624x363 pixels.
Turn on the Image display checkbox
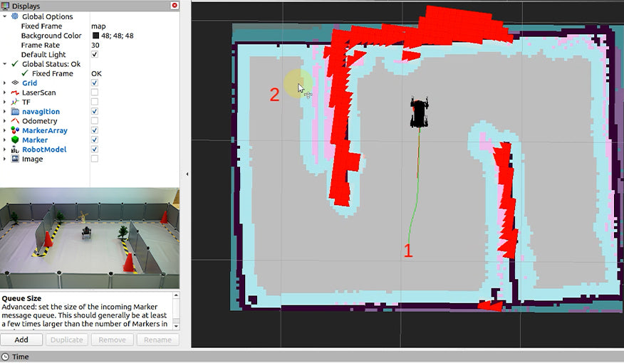(x=95, y=159)
